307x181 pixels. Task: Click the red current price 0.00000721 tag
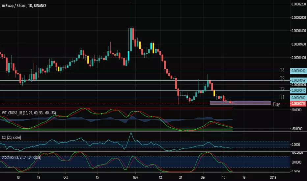coord(298,103)
